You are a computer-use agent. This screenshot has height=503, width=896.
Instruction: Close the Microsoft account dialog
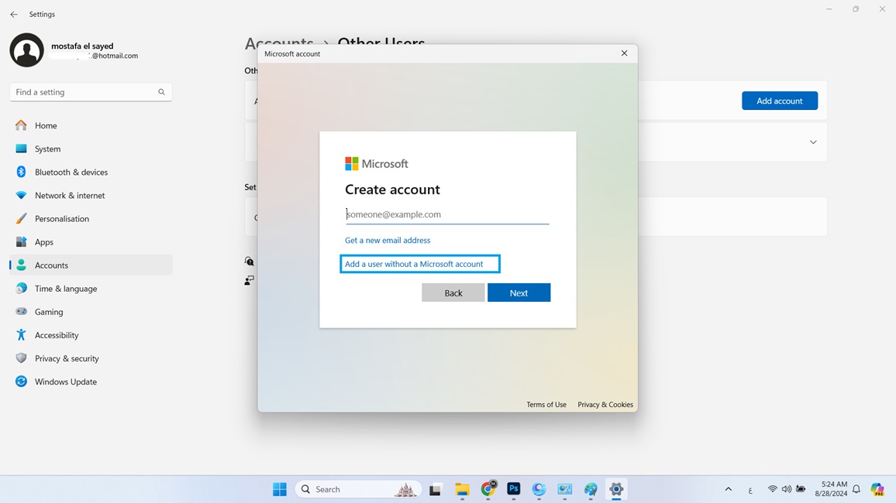[x=624, y=53]
